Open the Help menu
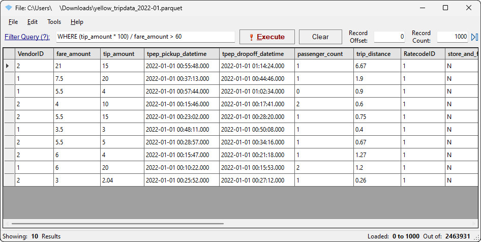 (77, 22)
